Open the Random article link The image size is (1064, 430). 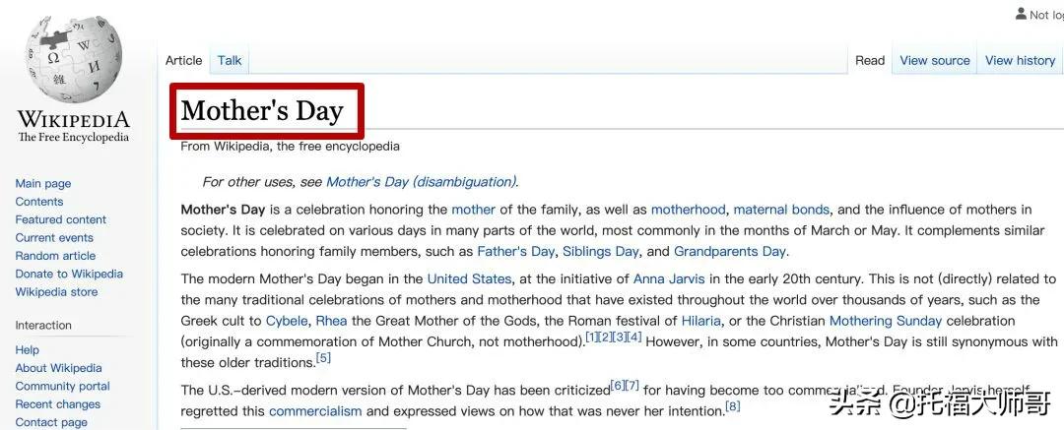click(55, 256)
